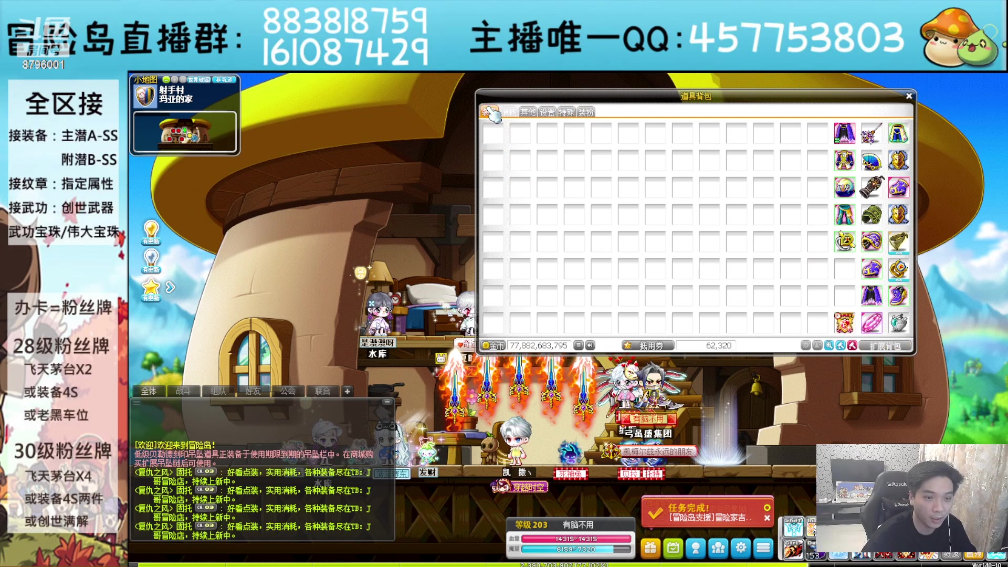This screenshot has width=1008, height=567.
Task: Open the calendar event schedule button
Action: [673, 548]
